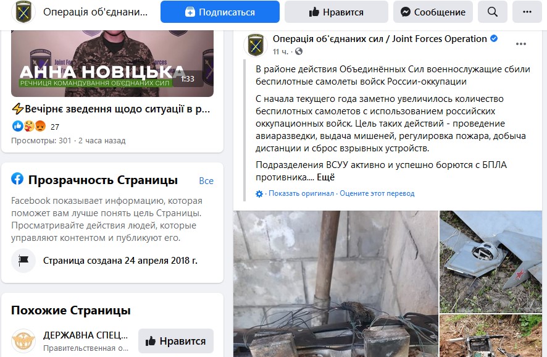Play the Анна Новіцька video thumbnail
This screenshot has height=357, width=547.
[x=112, y=64]
